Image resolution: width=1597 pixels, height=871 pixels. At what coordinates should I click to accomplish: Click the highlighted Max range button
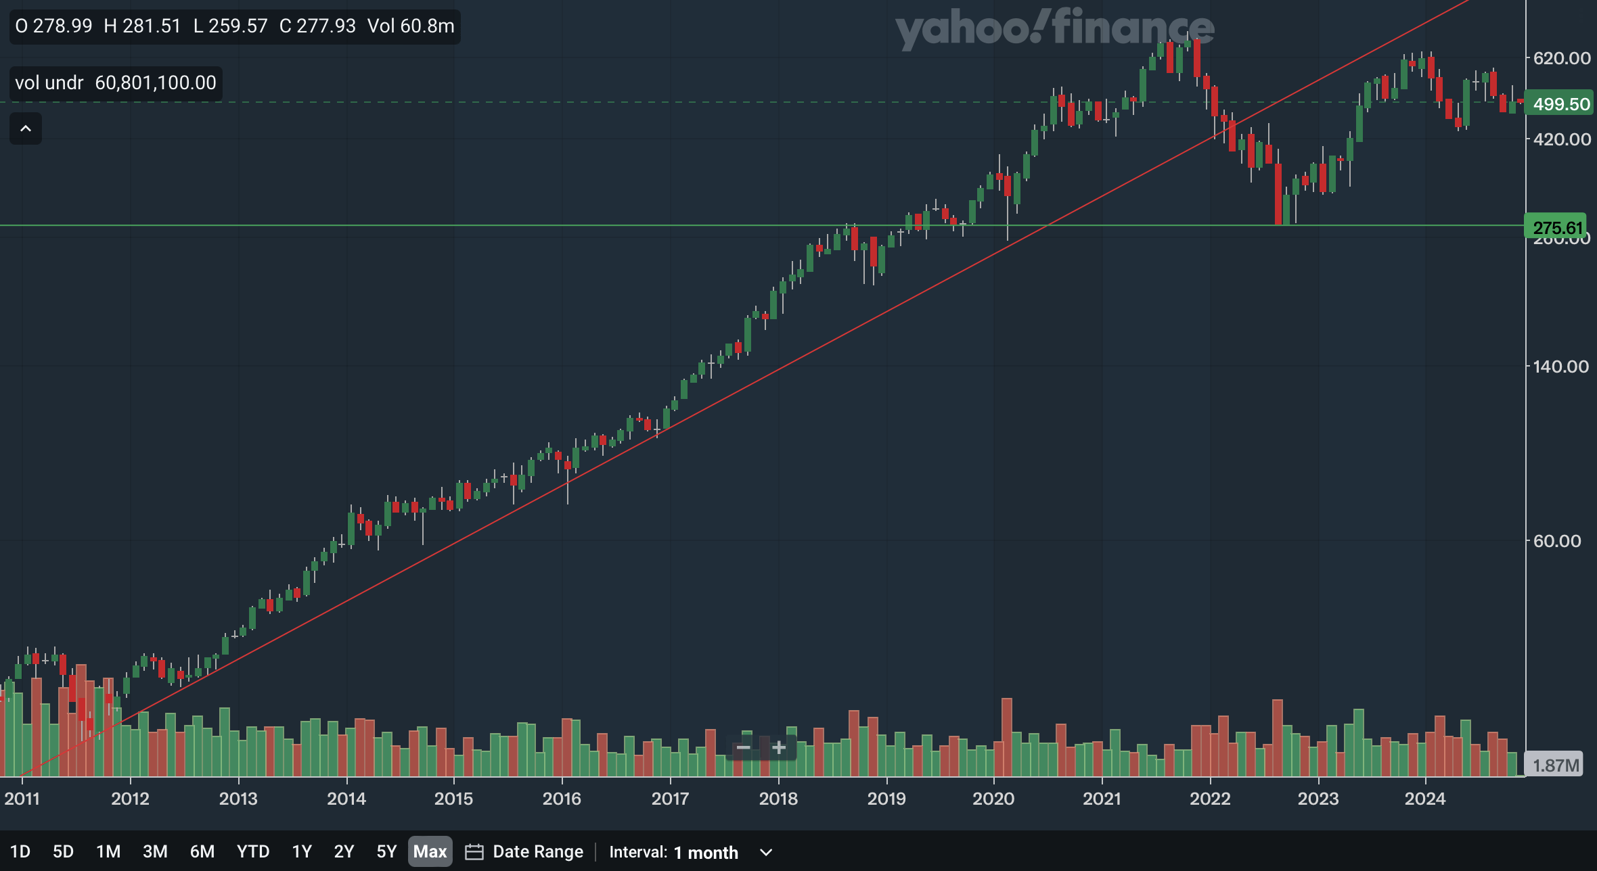[430, 851]
